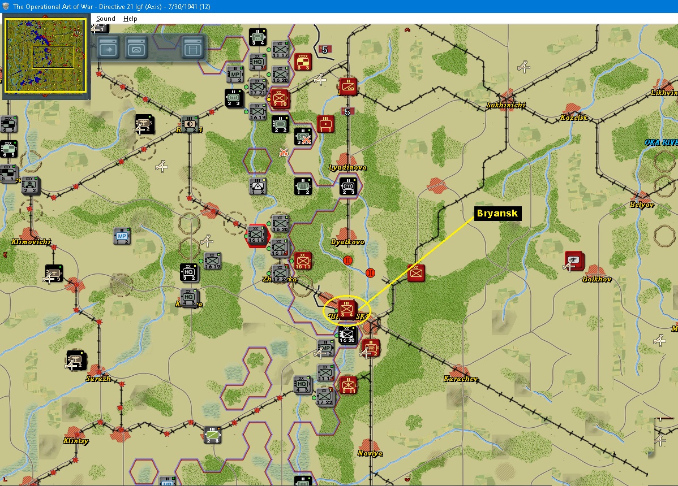Image resolution: width=678 pixels, height=486 pixels.
Task: Select the gray triangle-symbol unit 1-2
Action: pyautogui.click(x=258, y=186)
